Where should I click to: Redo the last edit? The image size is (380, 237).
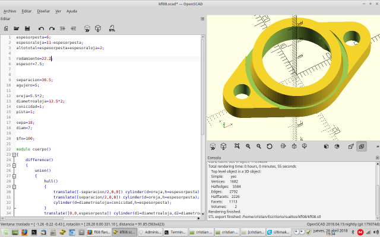(52, 28)
